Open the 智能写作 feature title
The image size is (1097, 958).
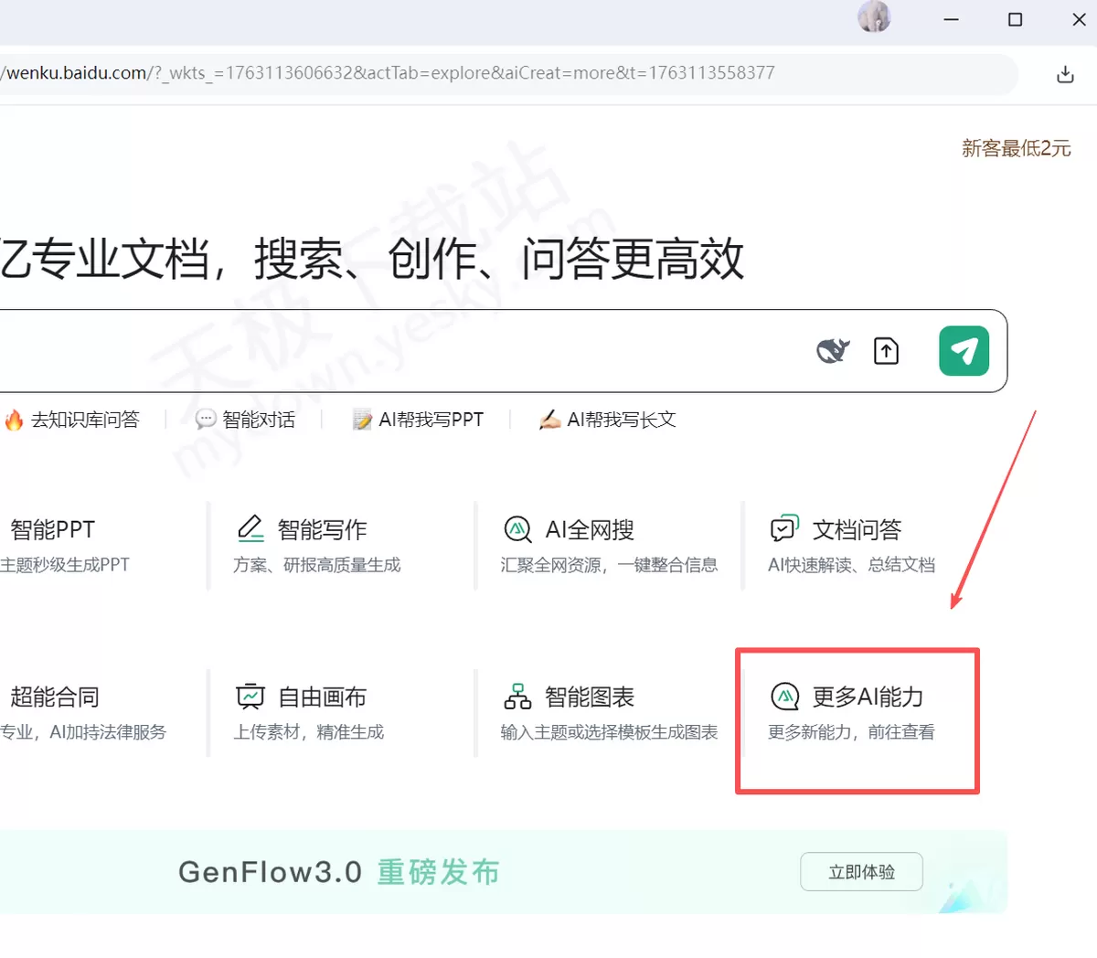(322, 529)
